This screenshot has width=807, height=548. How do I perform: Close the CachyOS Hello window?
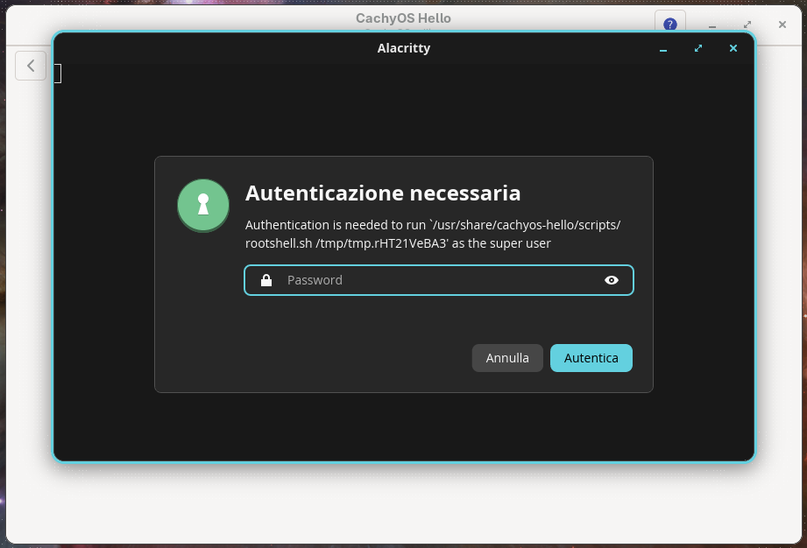[x=782, y=25]
